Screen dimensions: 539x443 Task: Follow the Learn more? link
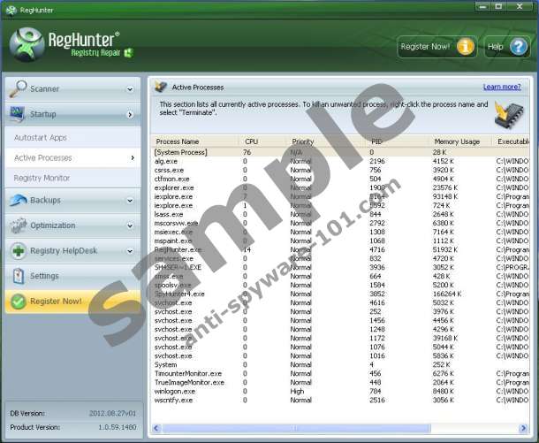501,87
